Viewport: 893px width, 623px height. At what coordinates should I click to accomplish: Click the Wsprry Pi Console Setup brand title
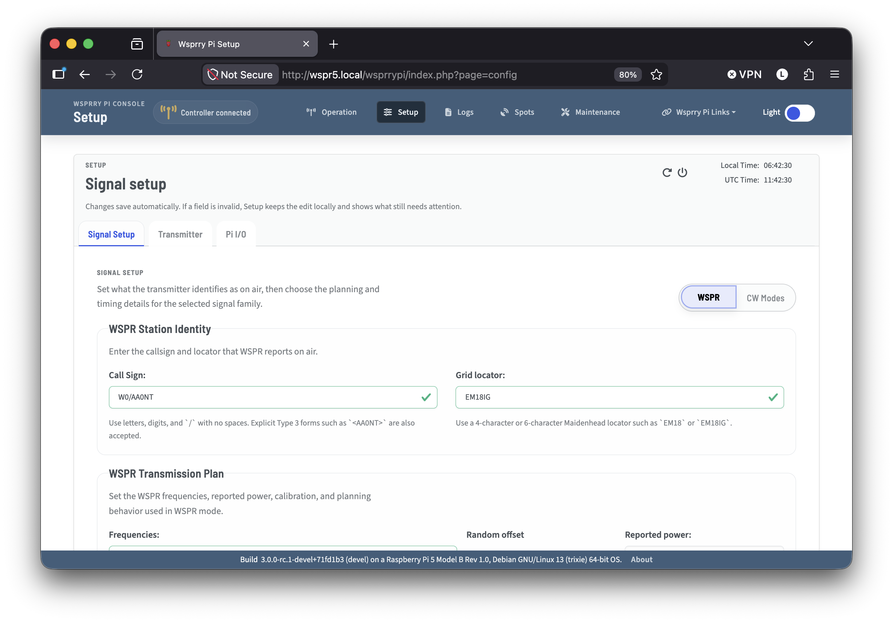pyautogui.click(x=109, y=112)
